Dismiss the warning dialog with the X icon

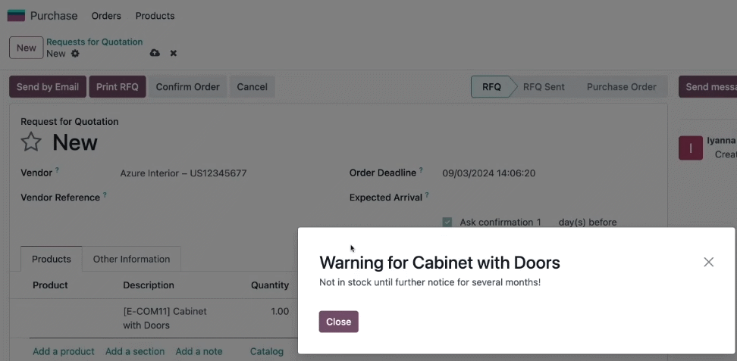click(x=708, y=262)
